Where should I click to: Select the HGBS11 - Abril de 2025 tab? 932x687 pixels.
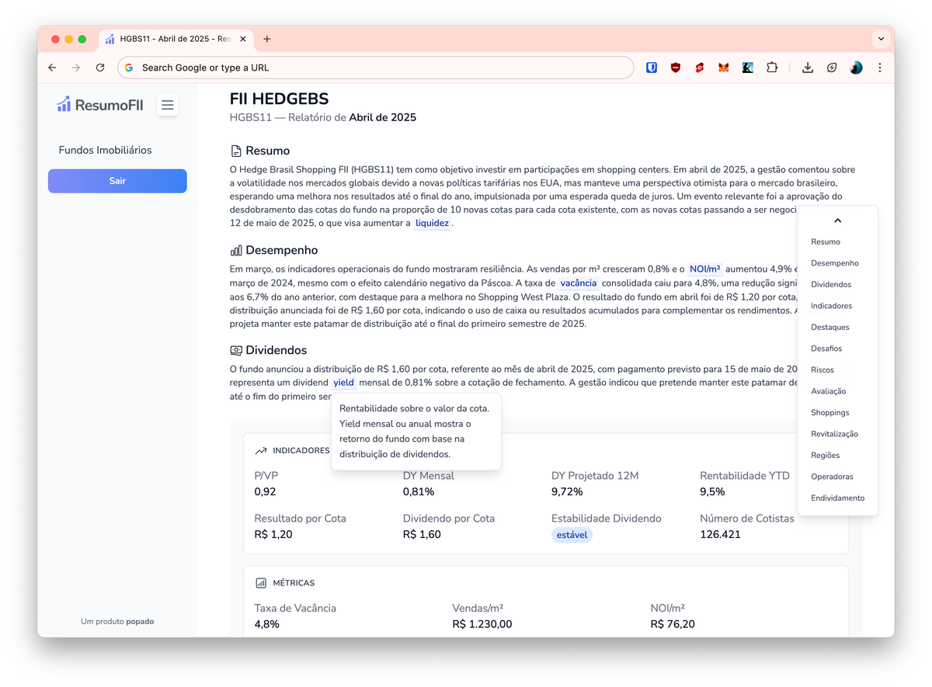click(176, 39)
